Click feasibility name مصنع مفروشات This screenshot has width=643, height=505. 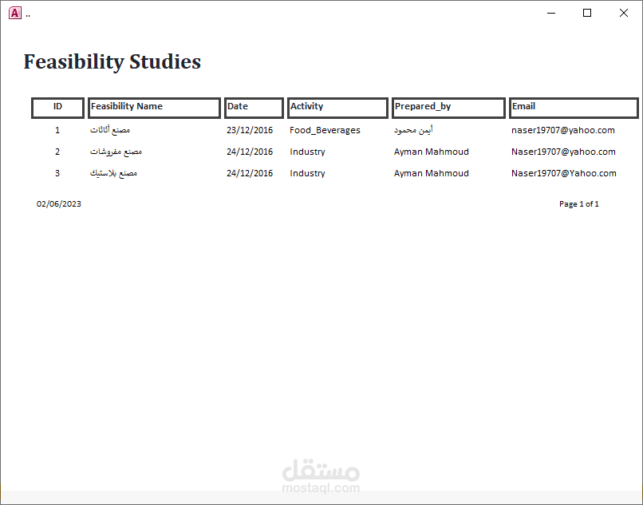click(x=116, y=152)
